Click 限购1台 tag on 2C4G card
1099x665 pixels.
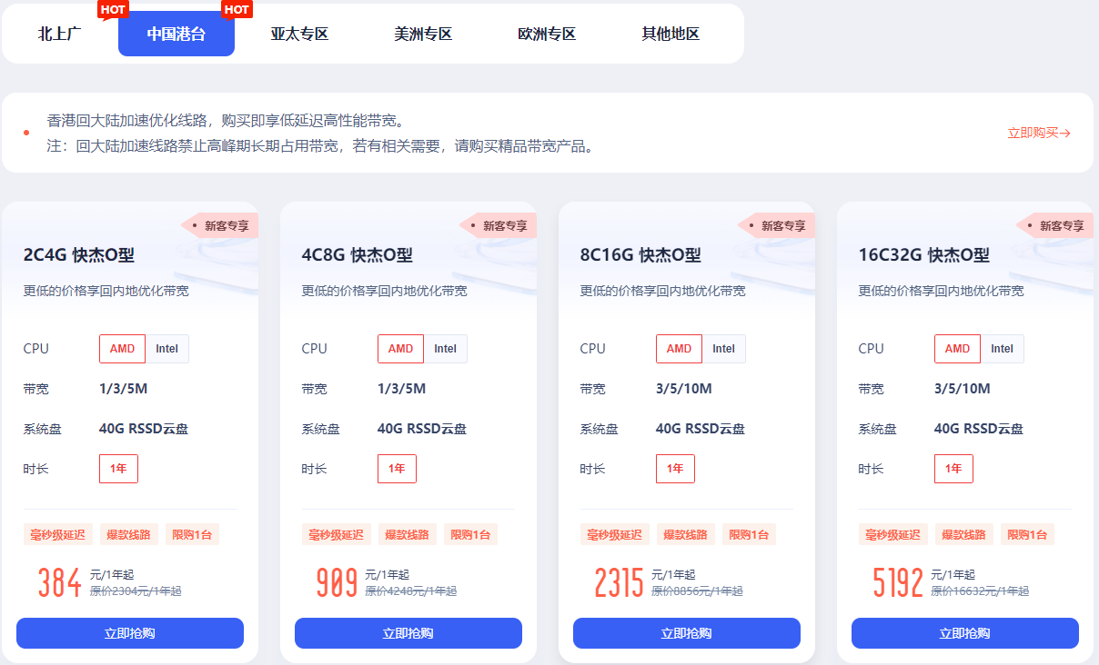pos(192,534)
